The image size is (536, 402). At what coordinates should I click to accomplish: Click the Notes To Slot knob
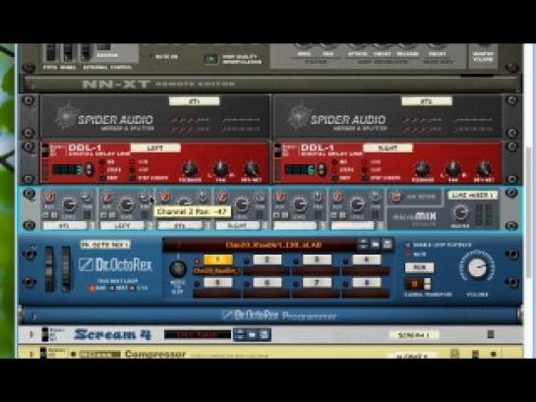click(178, 269)
